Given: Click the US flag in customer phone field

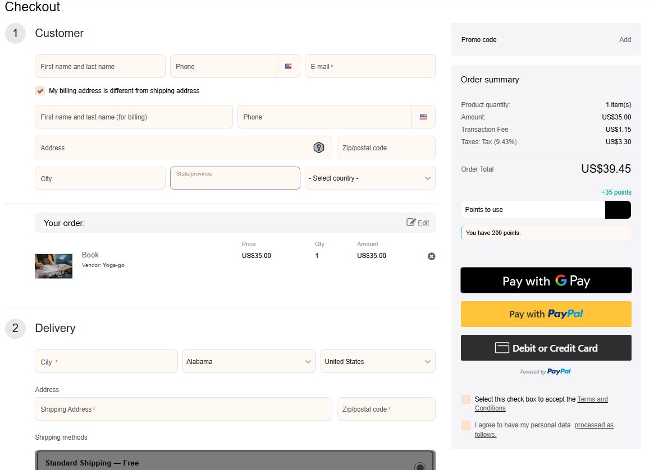Looking at the screenshot, I should (x=288, y=66).
